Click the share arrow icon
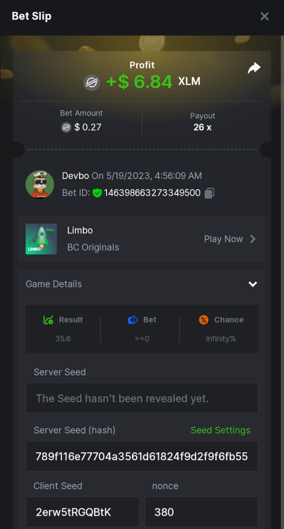The height and width of the screenshot is (529, 284). pyautogui.click(x=254, y=68)
